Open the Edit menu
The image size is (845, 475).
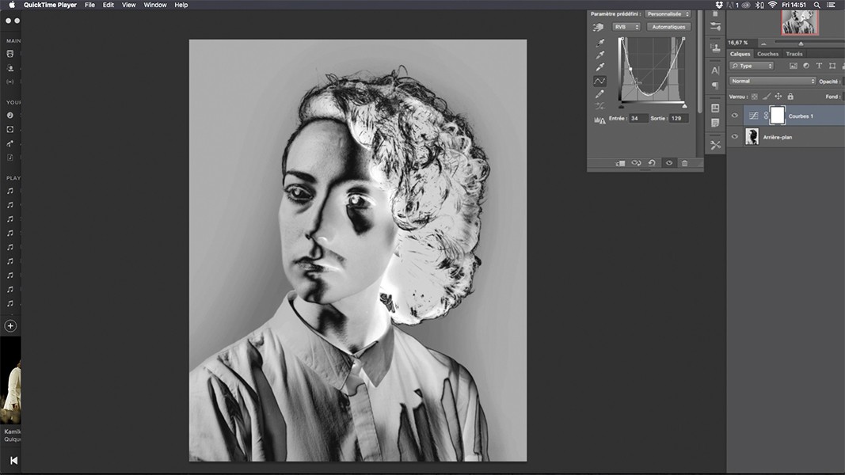pyautogui.click(x=108, y=5)
